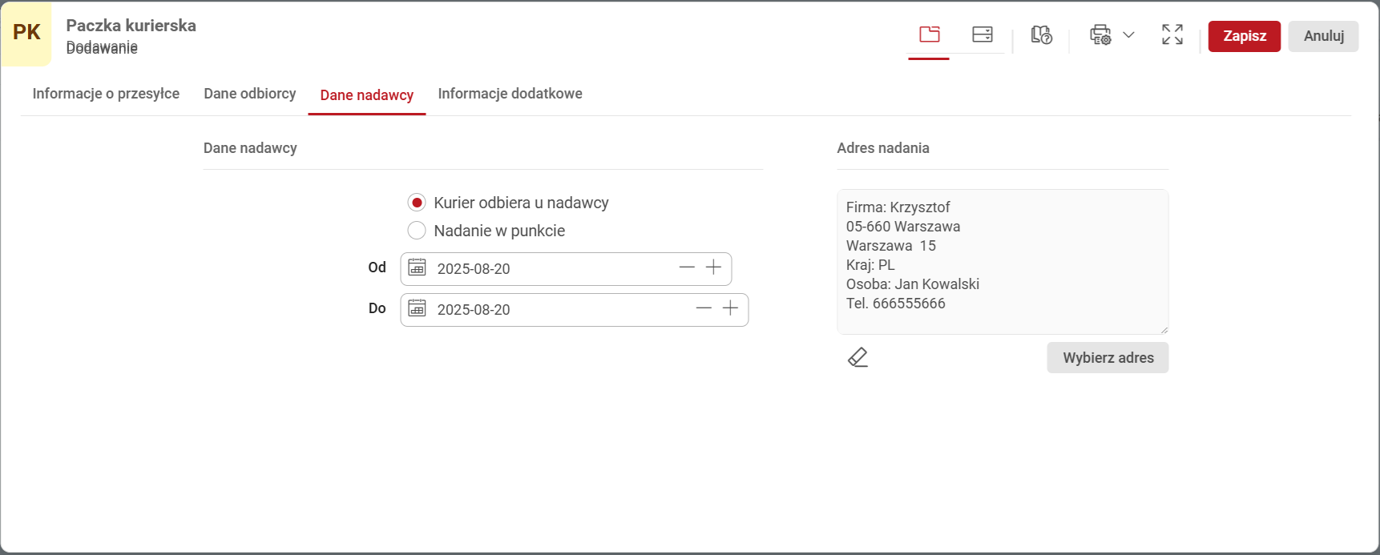Open calendar picker for Do date
Viewport: 1380px width, 555px height.
[418, 308]
